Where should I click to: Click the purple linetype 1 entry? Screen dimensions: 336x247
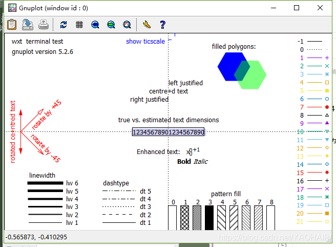314,58
